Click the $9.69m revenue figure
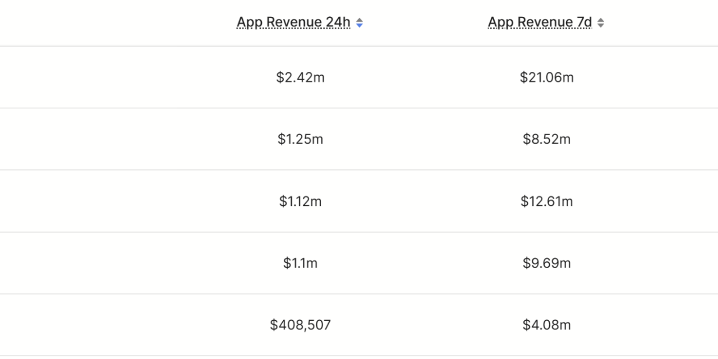This screenshot has height=359, width=718. point(547,263)
